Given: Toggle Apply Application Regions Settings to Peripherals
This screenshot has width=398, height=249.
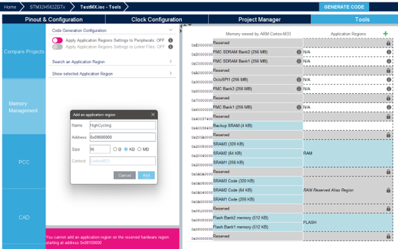Looking at the screenshot, I should (58, 40).
